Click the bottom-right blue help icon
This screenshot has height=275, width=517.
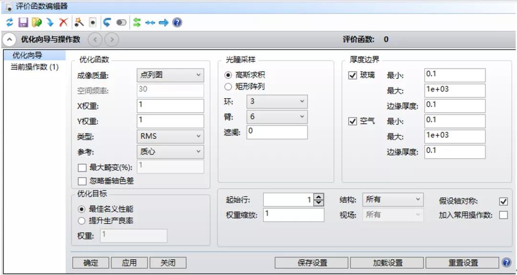[506, 263]
